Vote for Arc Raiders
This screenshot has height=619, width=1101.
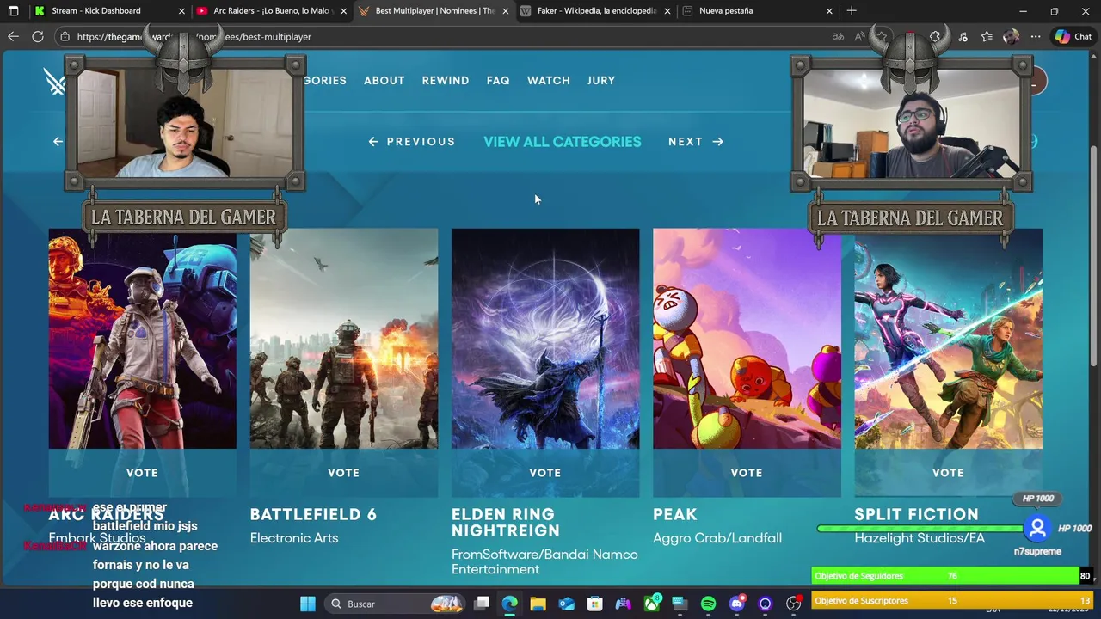143,473
